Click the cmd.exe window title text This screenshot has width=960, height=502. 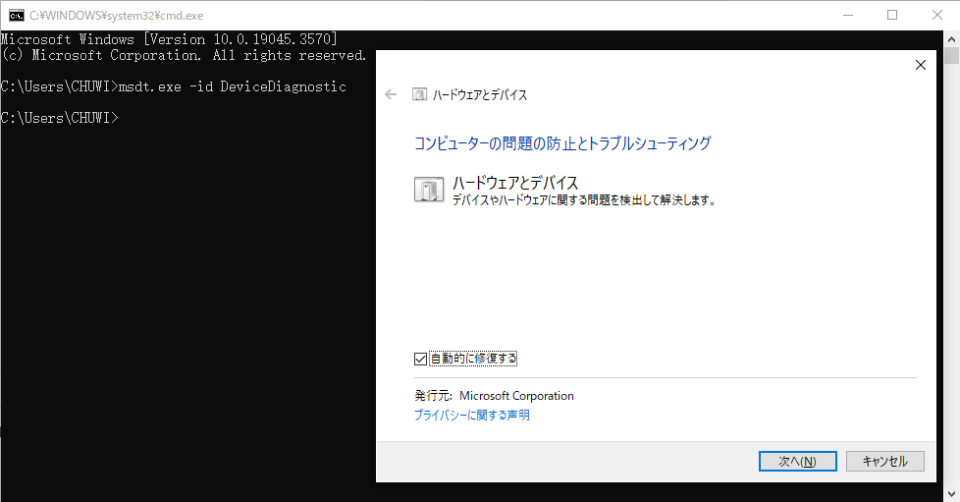pyautogui.click(x=117, y=16)
